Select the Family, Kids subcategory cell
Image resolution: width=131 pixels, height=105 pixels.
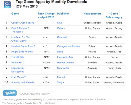coord(114,68)
